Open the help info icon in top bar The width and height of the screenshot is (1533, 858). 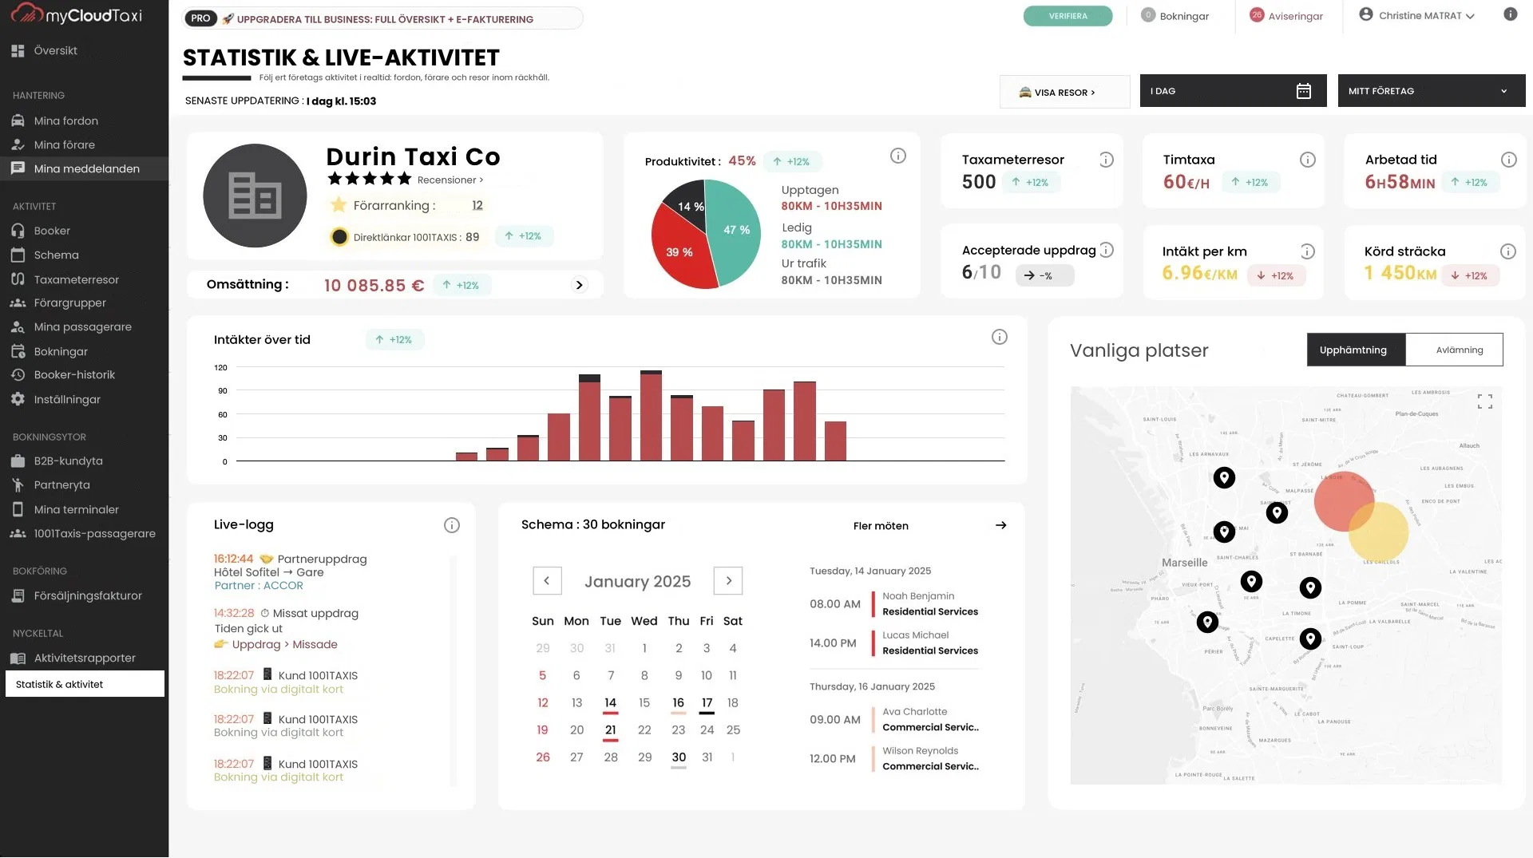(x=1510, y=14)
